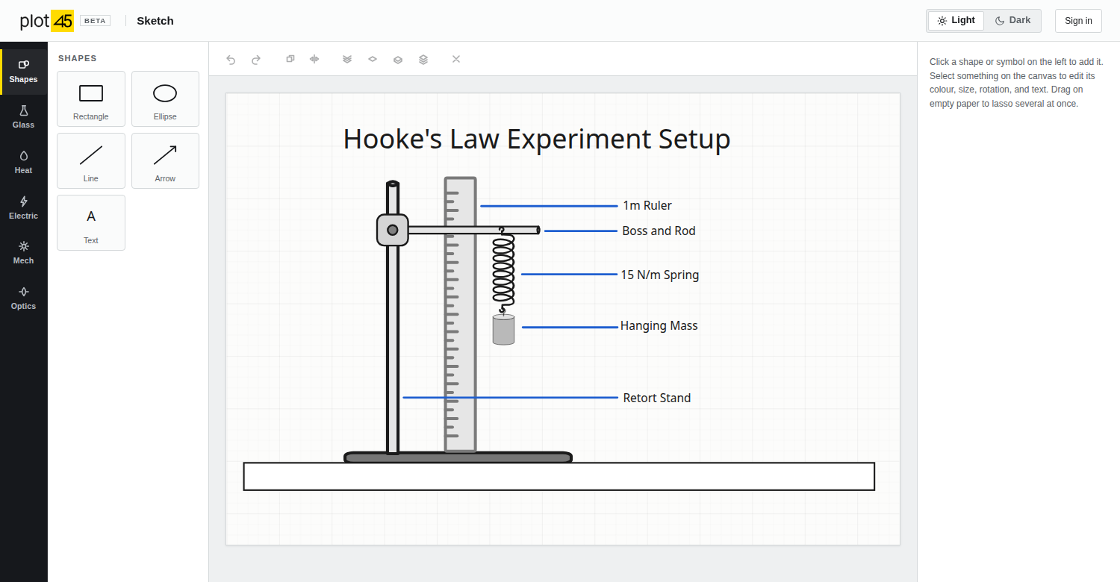The width and height of the screenshot is (1120, 582).
Task: Select the "Hanging Mass" label
Action: 659,326
